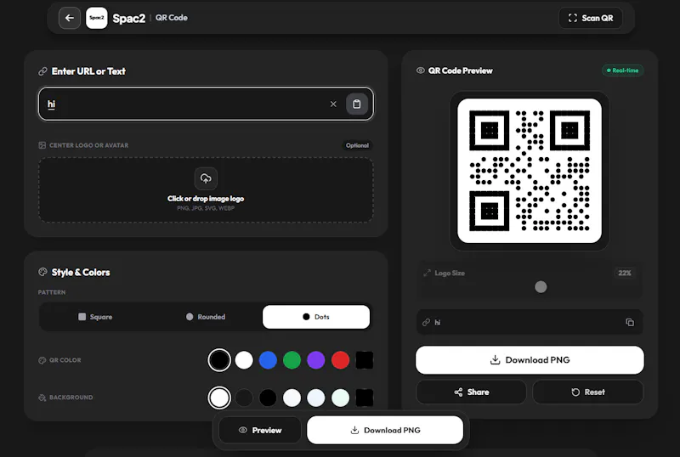
Task: Select the Dots pattern option
Action: click(x=316, y=317)
